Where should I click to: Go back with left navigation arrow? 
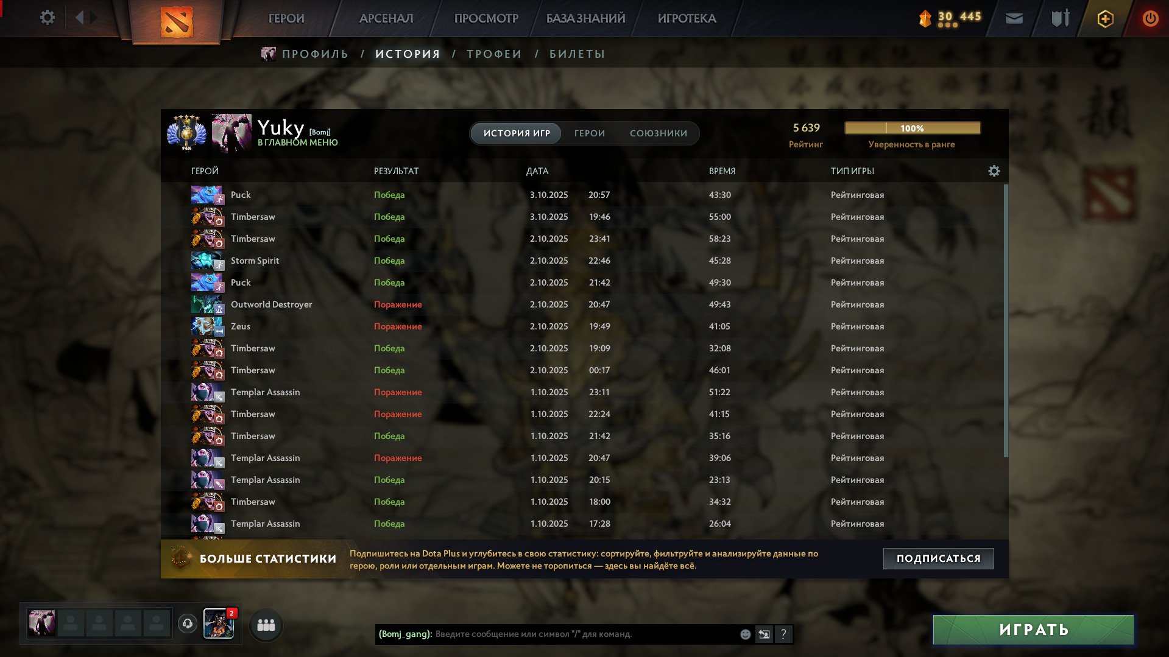(x=79, y=18)
